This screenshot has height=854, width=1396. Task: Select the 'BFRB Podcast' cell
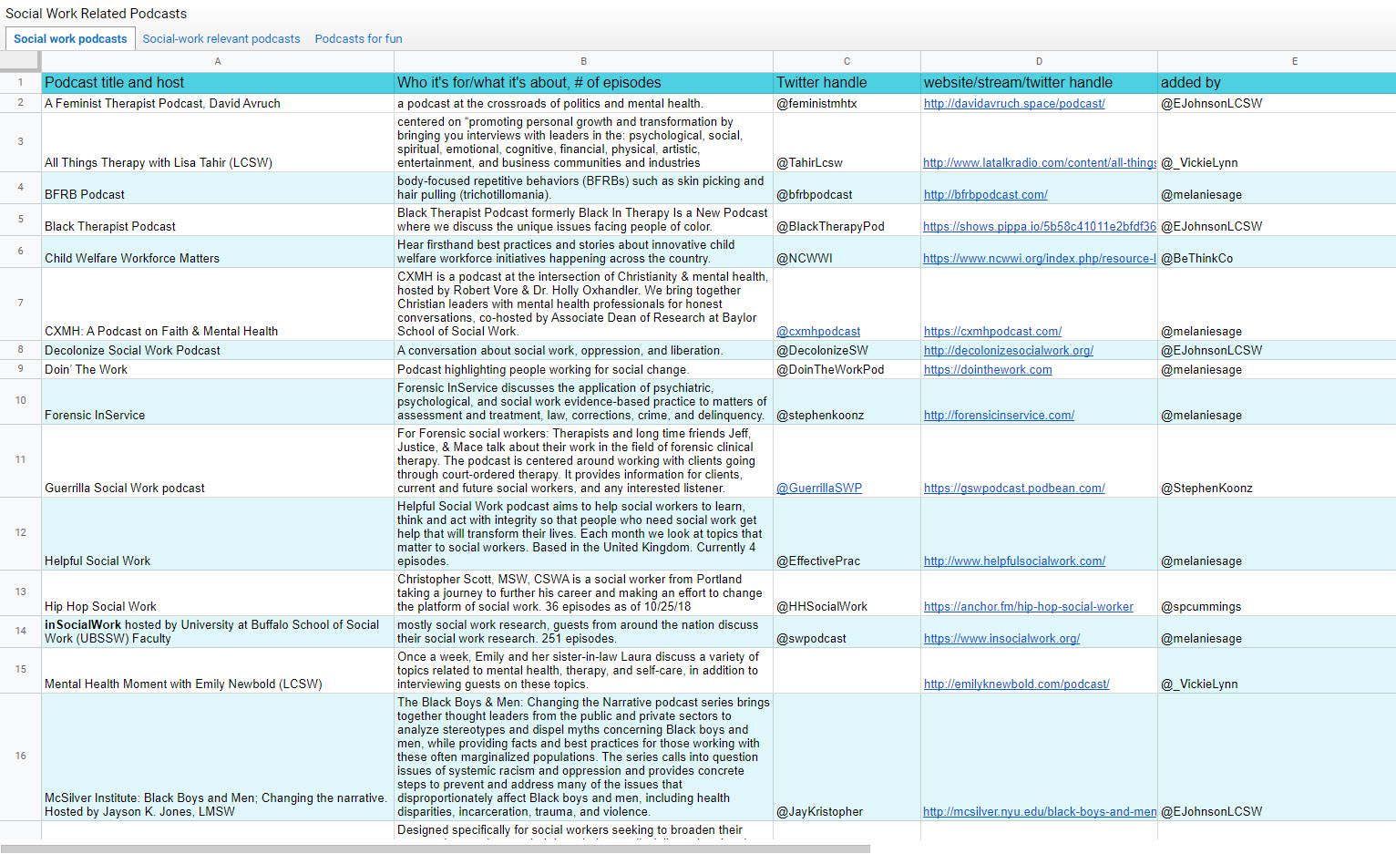point(218,188)
